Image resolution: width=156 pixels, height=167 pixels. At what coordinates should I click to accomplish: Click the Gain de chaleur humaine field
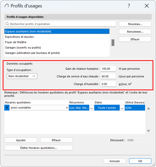pyautogui.click(x=108, y=69)
